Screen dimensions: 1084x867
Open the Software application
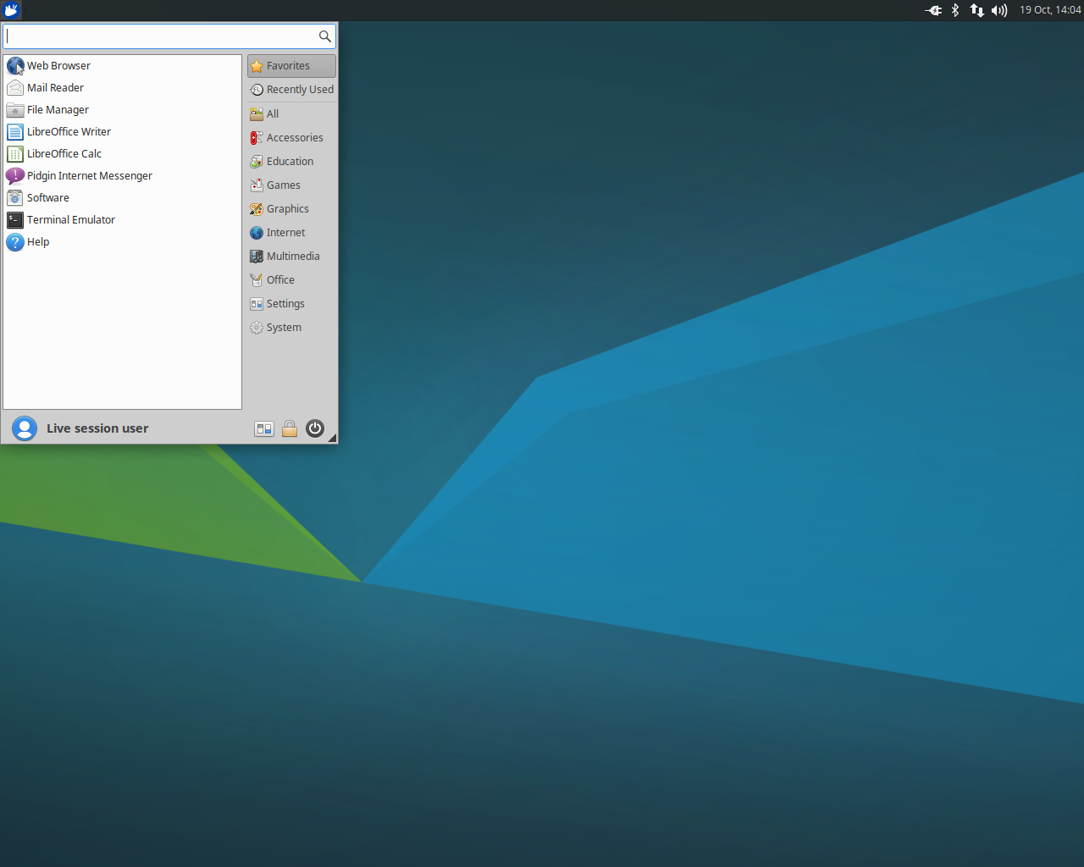pyautogui.click(x=122, y=198)
